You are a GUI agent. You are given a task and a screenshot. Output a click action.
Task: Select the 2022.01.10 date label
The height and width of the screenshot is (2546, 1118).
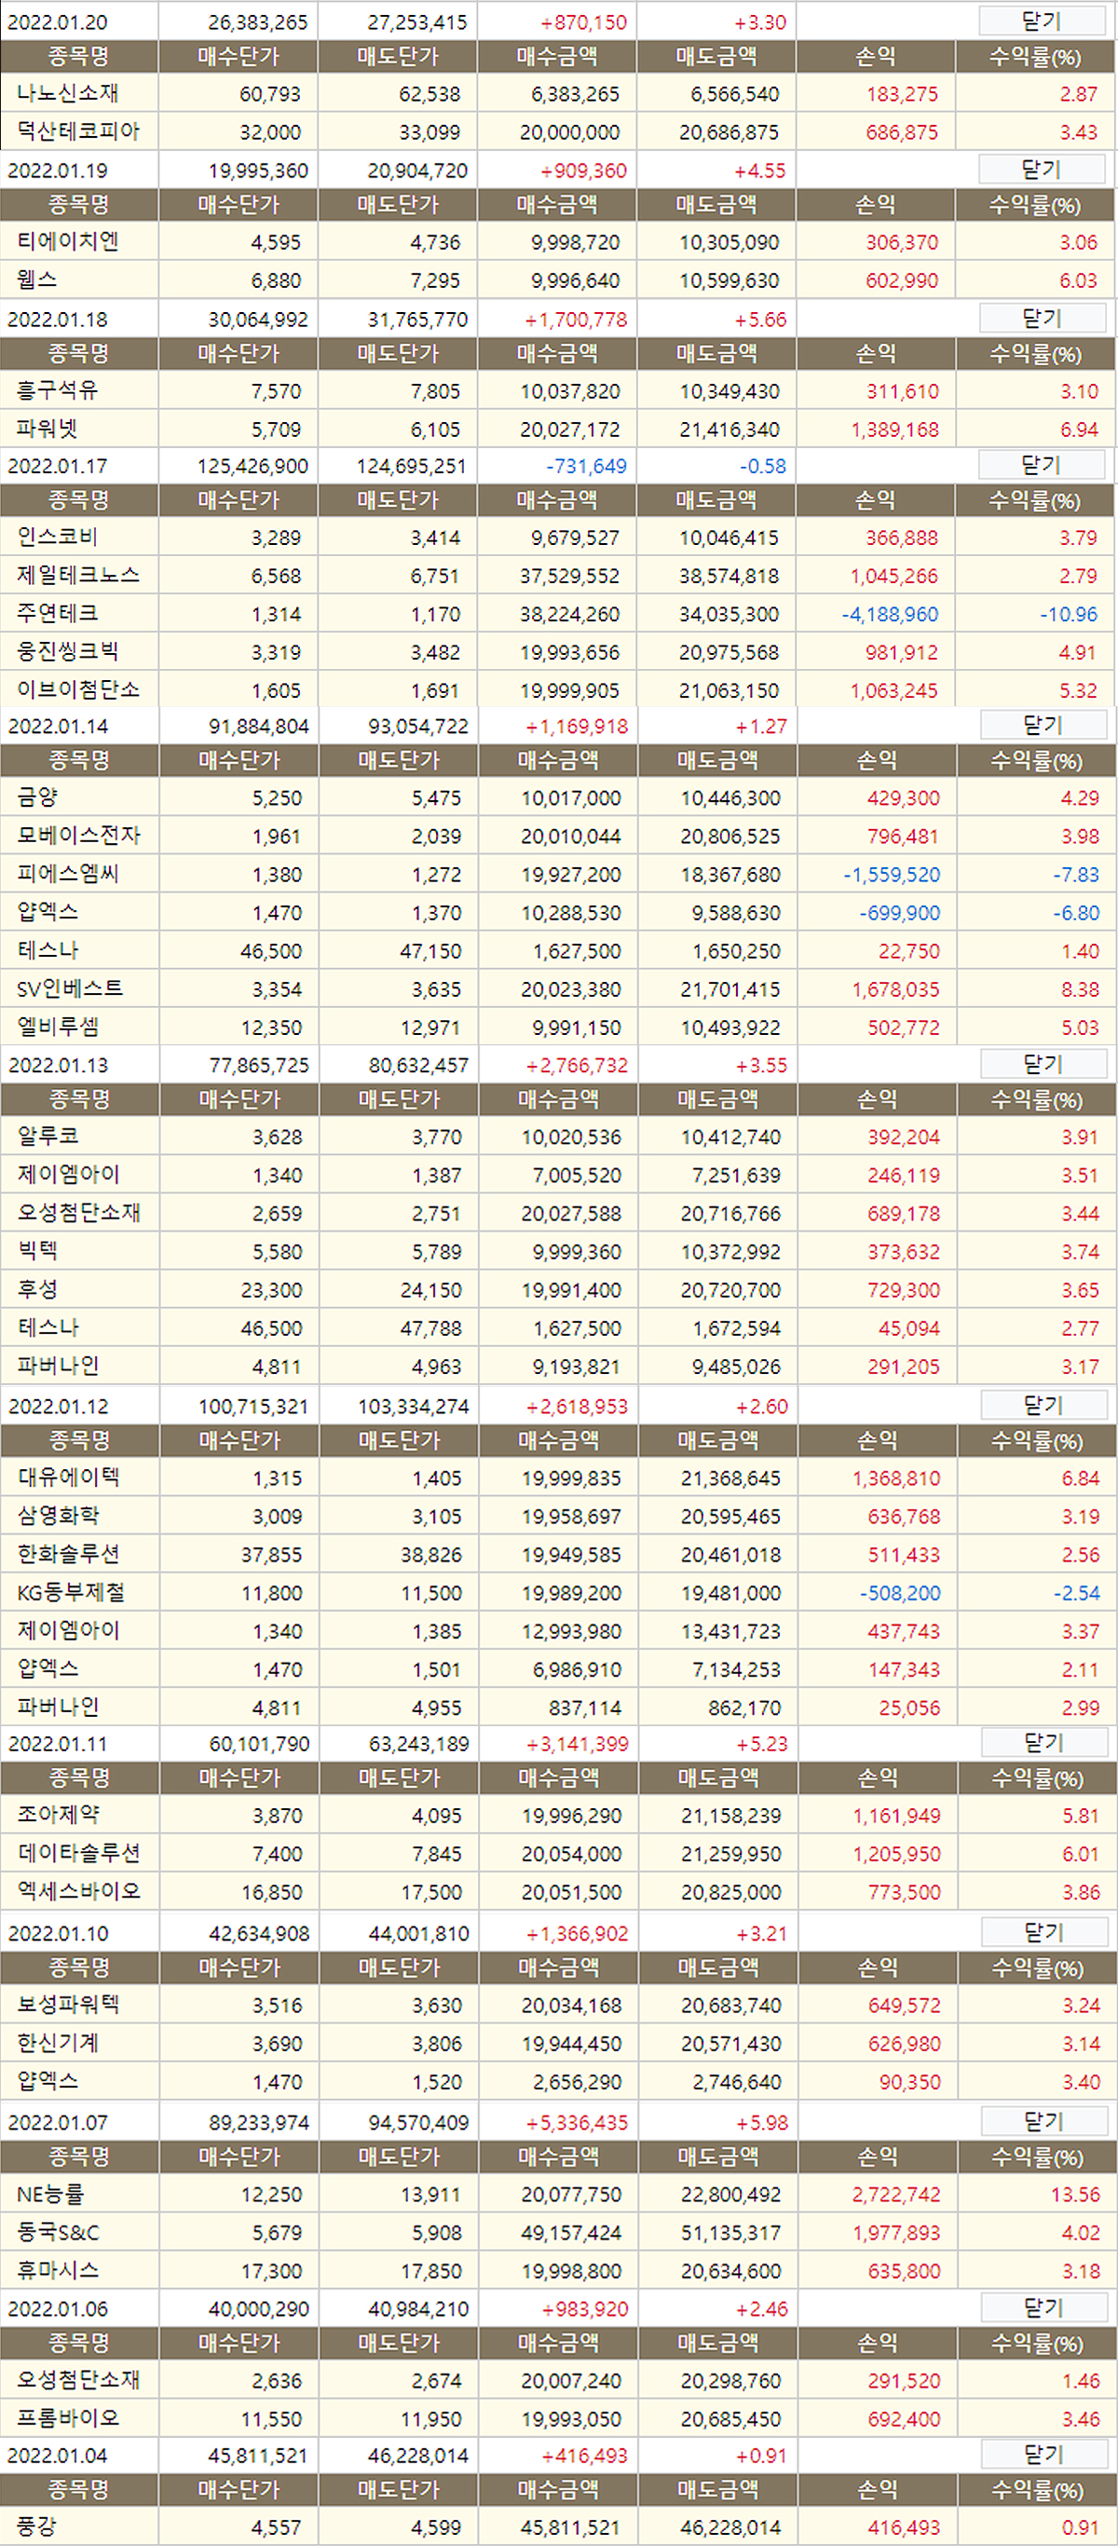(x=59, y=1932)
